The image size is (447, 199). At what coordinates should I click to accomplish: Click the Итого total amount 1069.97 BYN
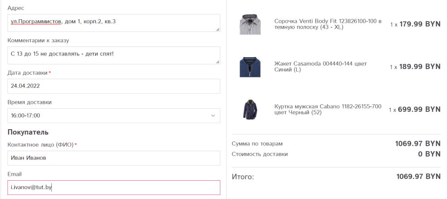click(418, 177)
